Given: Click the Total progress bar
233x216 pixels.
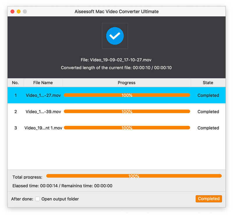Looking at the screenshot, I should click(134, 176).
